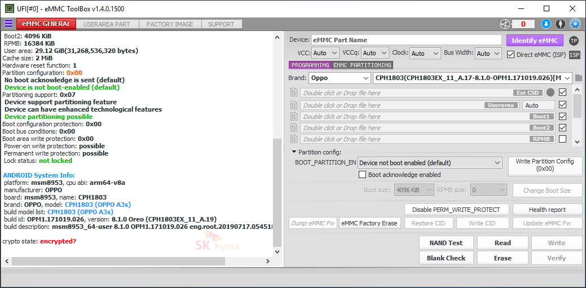This screenshot has width=586, height=288.
Task: Click the gear badge on Ext CSD row
Action: point(550,92)
